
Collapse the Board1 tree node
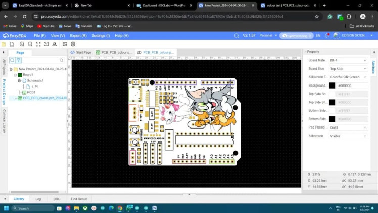(15, 75)
